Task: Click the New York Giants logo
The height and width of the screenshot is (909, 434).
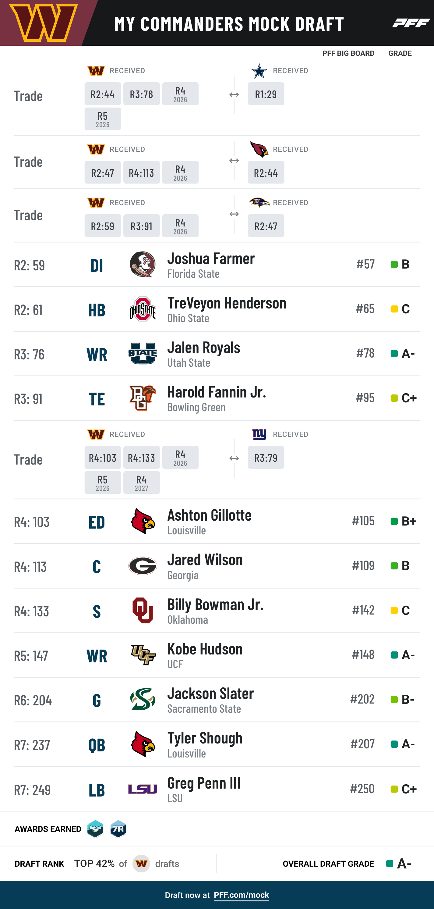Action: (x=259, y=434)
